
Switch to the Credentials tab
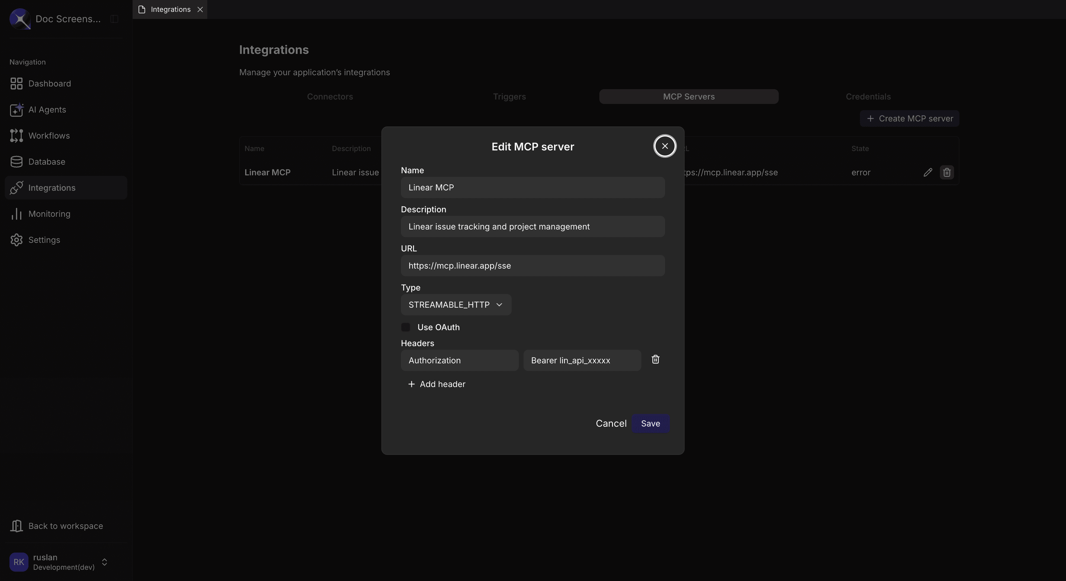(x=868, y=97)
